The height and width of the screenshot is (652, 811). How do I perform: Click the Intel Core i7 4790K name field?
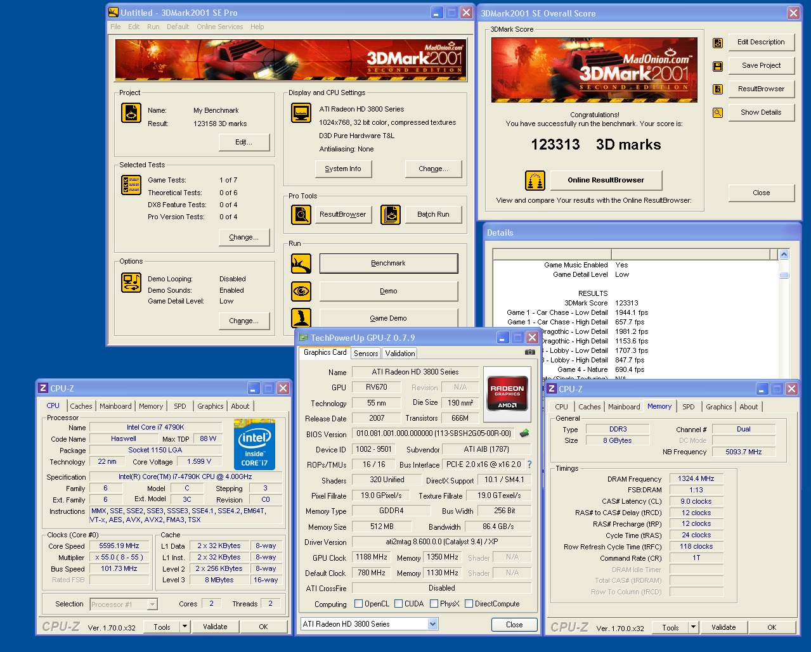point(155,428)
